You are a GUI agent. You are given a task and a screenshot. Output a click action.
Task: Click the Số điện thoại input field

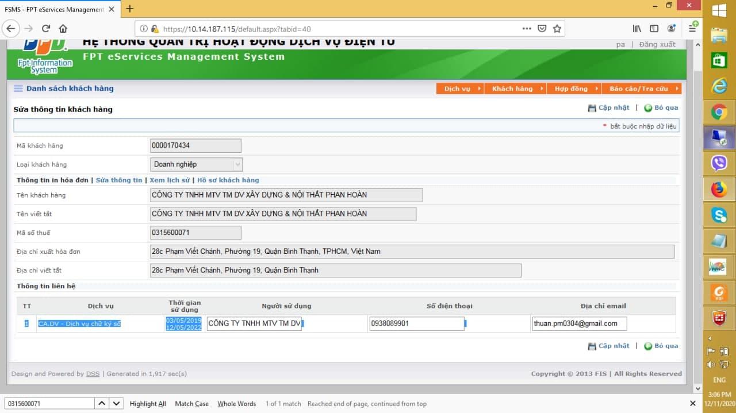(x=417, y=323)
